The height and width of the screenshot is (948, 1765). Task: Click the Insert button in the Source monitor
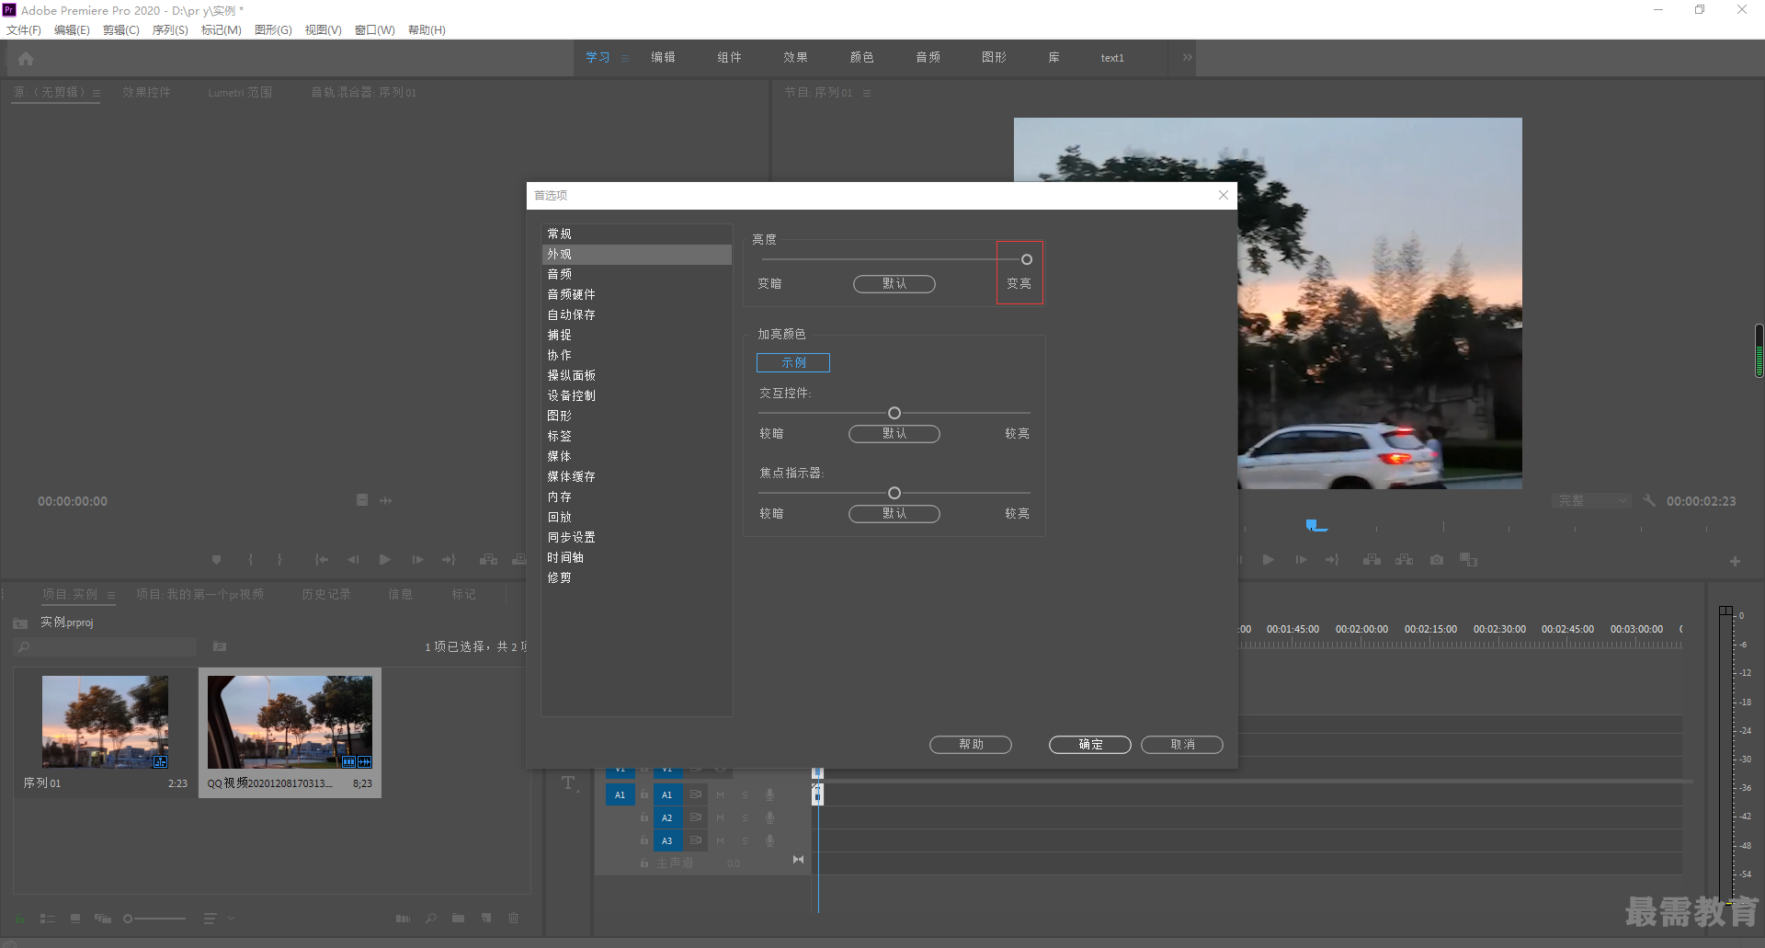click(488, 559)
